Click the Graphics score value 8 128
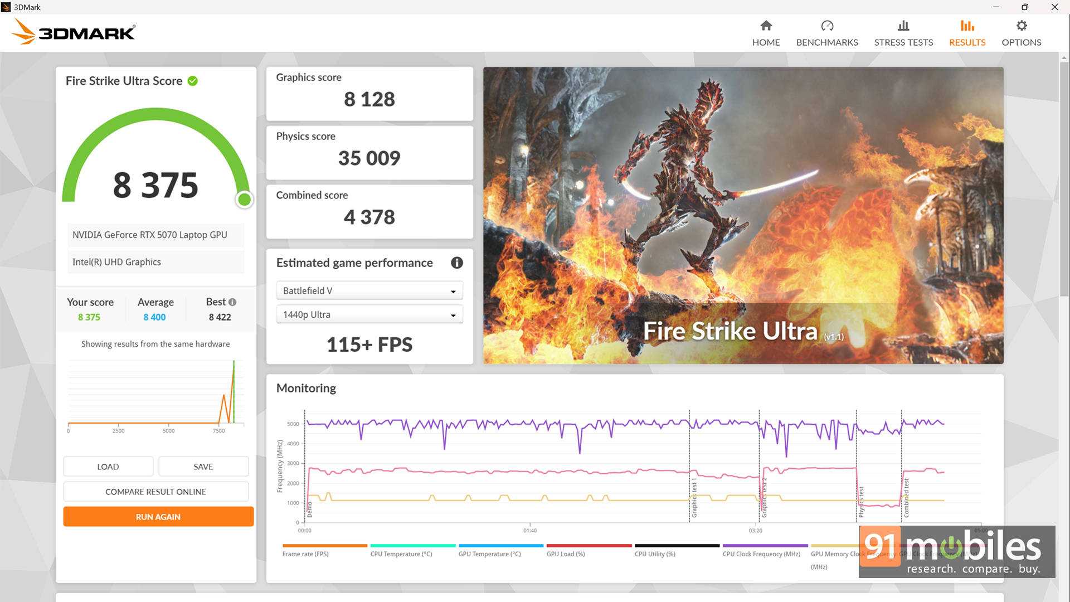Screen dimensions: 1070x602 pyautogui.click(x=369, y=99)
